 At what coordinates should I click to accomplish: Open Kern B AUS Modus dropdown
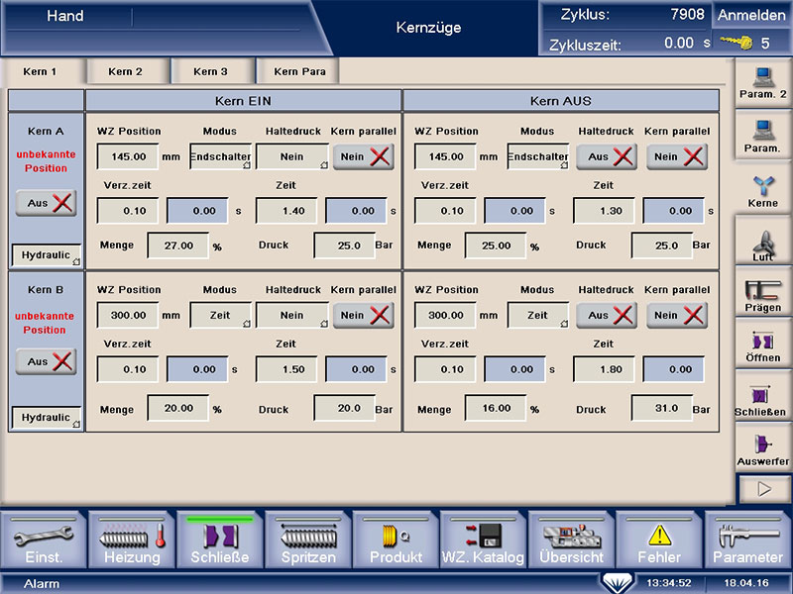(x=538, y=315)
